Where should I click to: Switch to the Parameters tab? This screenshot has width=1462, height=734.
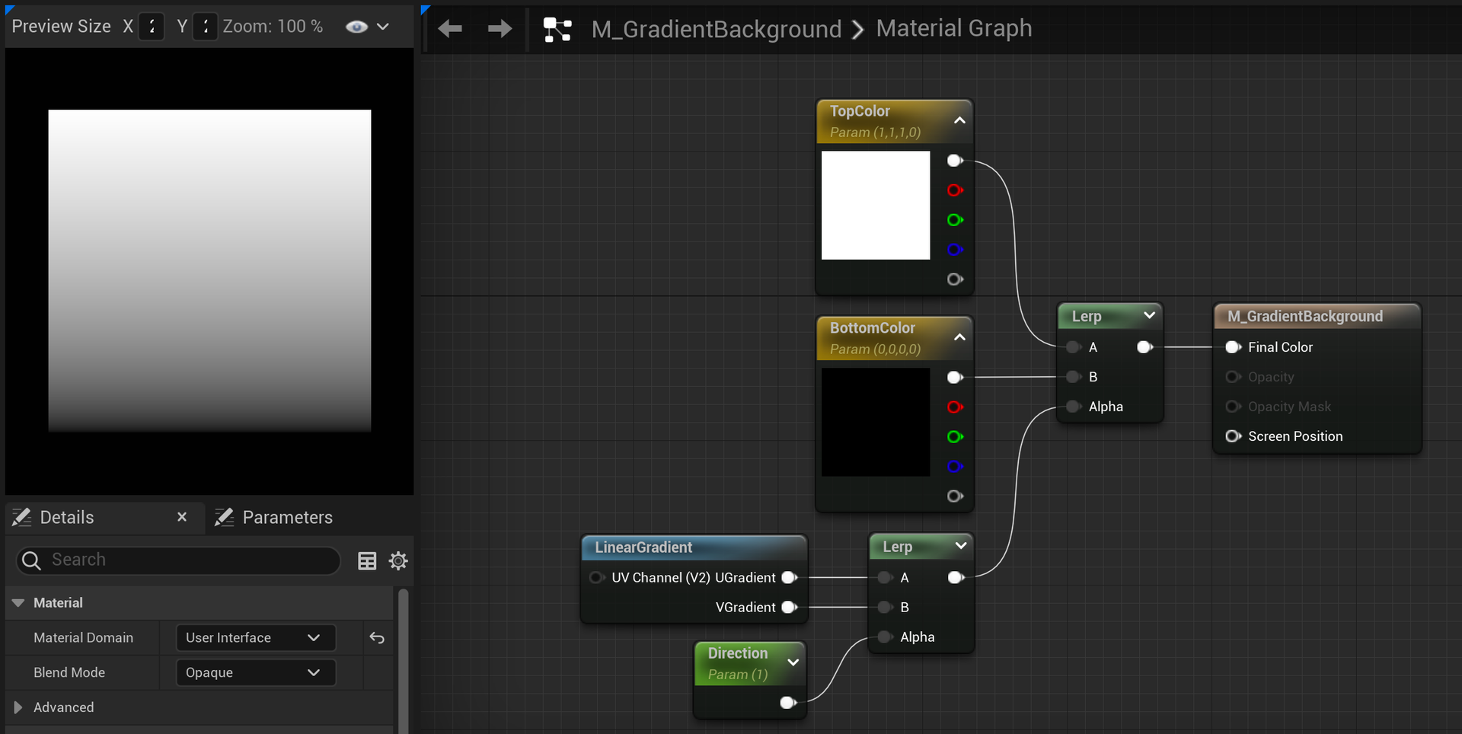point(287,517)
